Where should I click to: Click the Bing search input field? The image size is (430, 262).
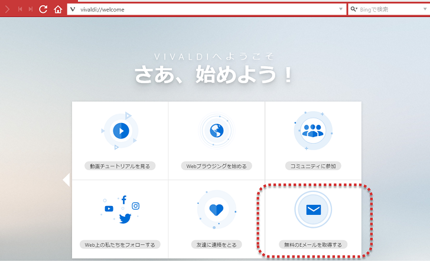[389, 9]
